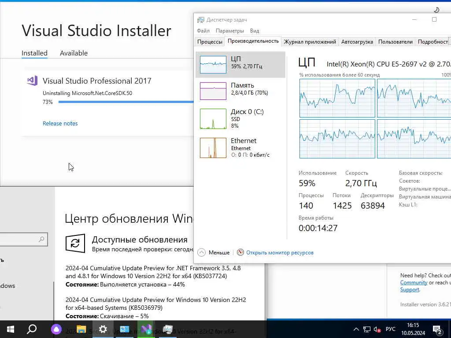Click Открыть монитор ресурсов link
The height and width of the screenshot is (338, 451).
280,253
